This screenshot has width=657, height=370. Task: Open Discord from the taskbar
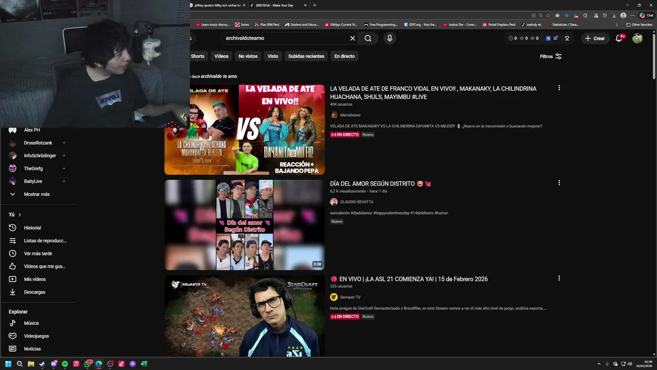point(53,364)
